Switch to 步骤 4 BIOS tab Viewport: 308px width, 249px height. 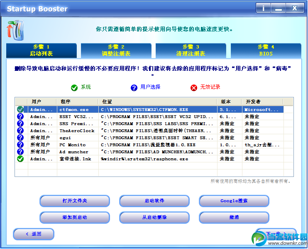pos(266,51)
